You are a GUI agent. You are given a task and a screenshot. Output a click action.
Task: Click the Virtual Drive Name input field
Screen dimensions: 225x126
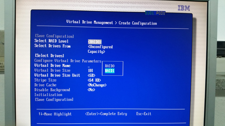click(89, 66)
